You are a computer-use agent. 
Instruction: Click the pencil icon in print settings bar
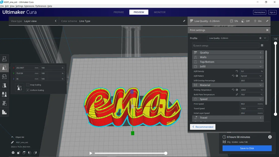click(x=267, y=21)
